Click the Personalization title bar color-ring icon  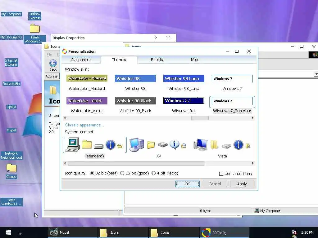click(x=65, y=51)
